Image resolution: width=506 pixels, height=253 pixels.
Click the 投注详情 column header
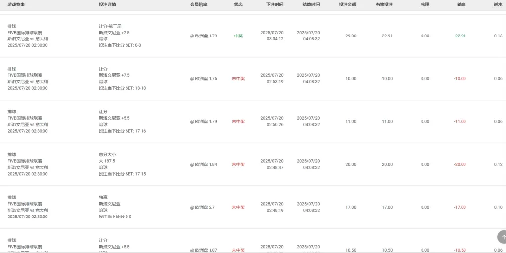pos(107,5)
